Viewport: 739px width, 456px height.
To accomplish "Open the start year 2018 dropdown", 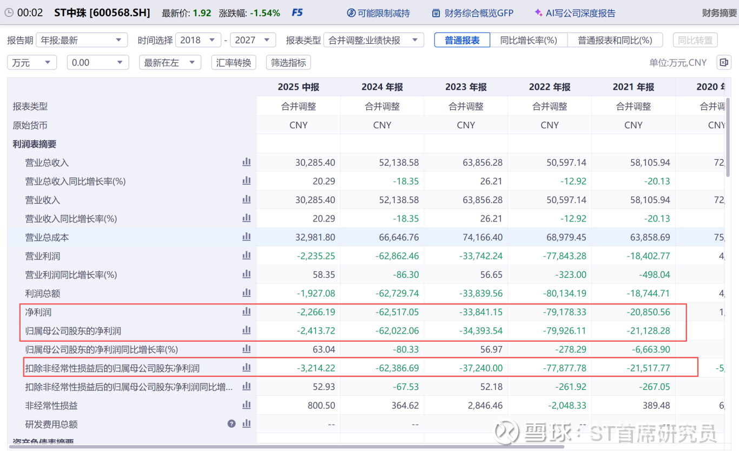I will [x=198, y=40].
